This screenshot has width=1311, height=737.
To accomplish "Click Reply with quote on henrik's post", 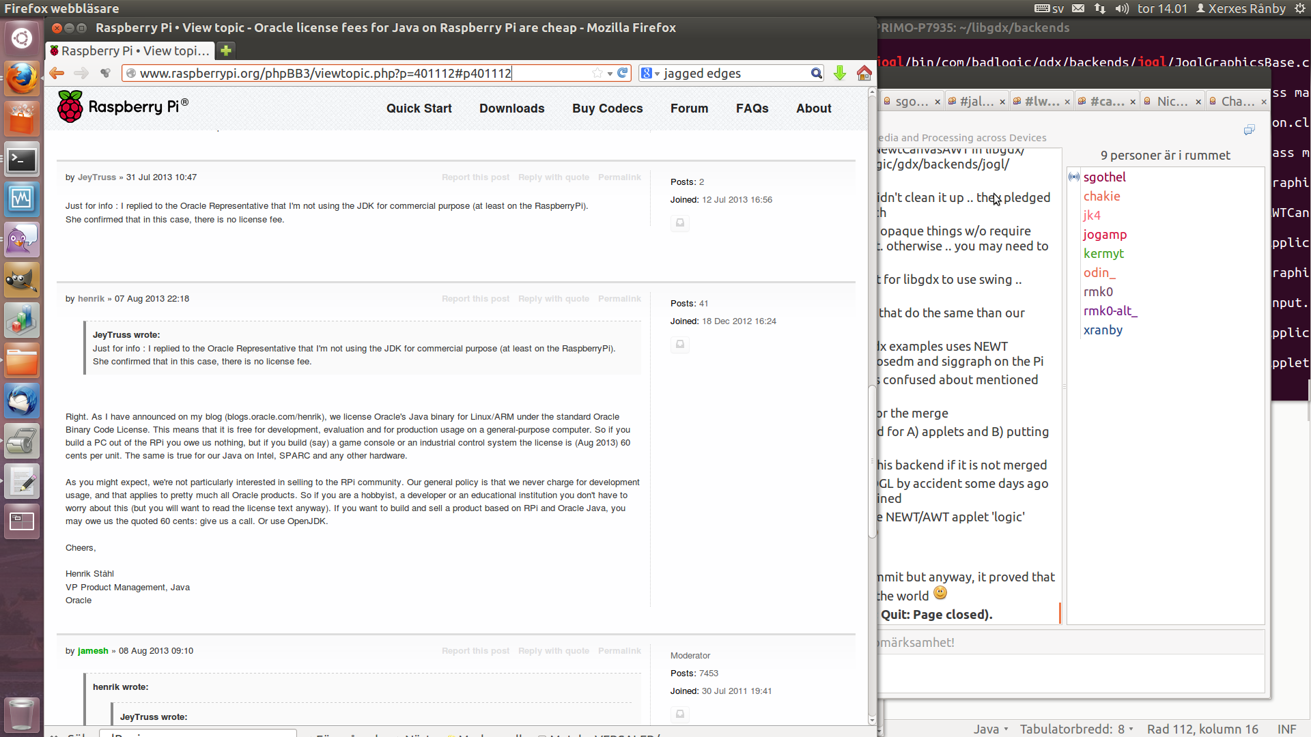I will [x=553, y=299].
